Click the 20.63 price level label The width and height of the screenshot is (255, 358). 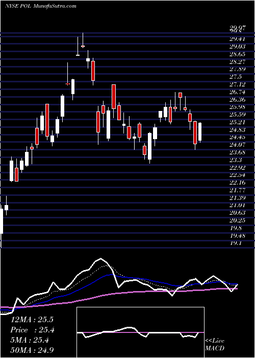click(x=237, y=213)
